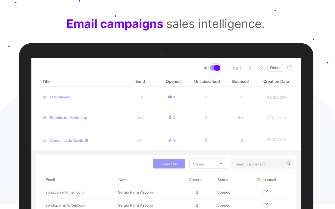Toggle eye icon for Comunicado Covid 19
Image resolution: width=335 pixels, height=209 pixels.
(45, 141)
